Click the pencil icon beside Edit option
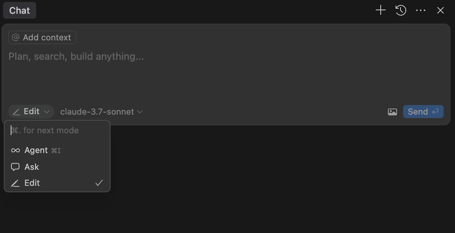Image resolution: width=455 pixels, height=233 pixels. (15, 183)
